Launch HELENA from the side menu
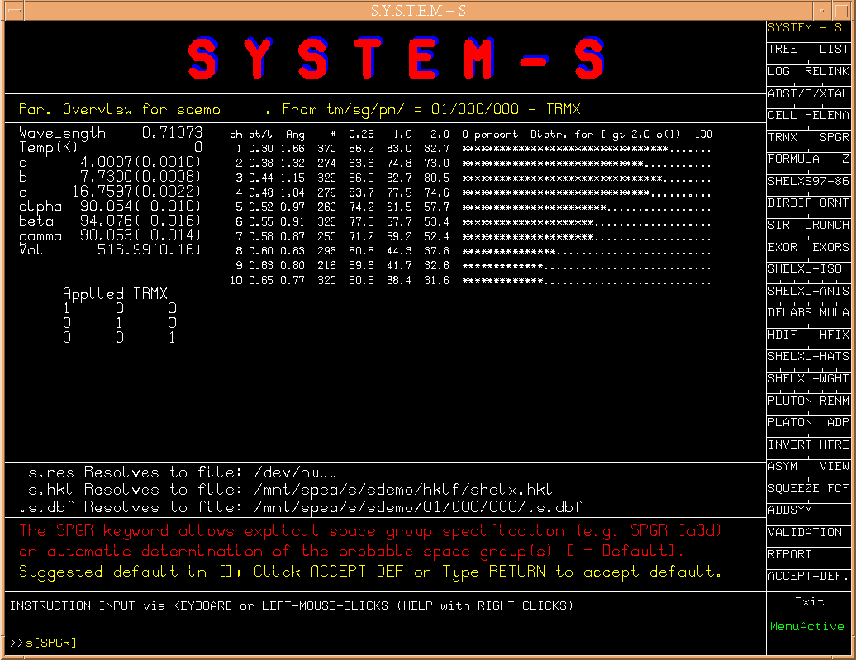 point(826,116)
